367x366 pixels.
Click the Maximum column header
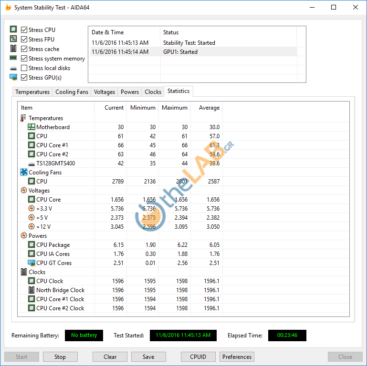click(174, 108)
